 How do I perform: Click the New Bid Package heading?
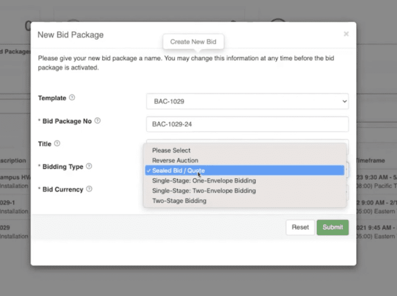[x=71, y=35]
